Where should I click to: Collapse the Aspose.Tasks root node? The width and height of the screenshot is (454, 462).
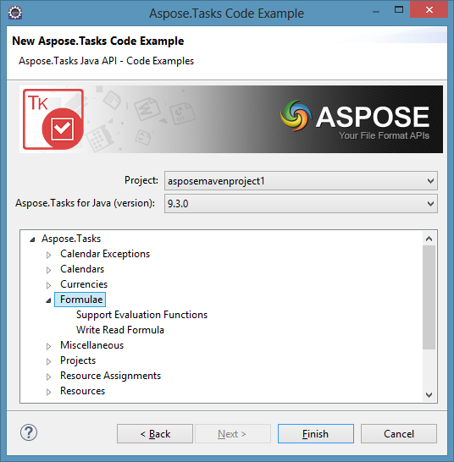coord(32,239)
